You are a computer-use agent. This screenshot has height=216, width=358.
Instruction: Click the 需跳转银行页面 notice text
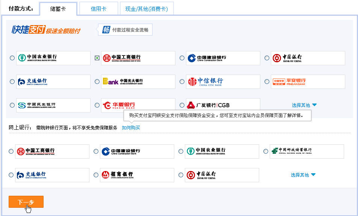tap(77, 127)
